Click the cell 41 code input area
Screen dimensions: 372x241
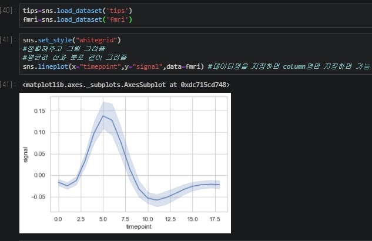pos(196,53)
